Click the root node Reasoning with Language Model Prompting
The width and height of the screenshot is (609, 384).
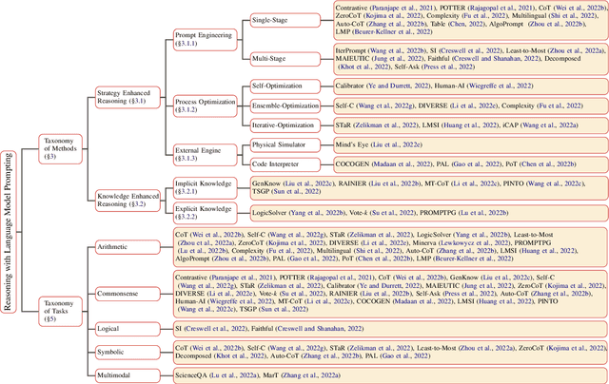[9, 191]
